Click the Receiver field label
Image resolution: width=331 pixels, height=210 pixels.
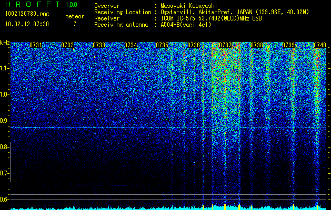(107, 18)
